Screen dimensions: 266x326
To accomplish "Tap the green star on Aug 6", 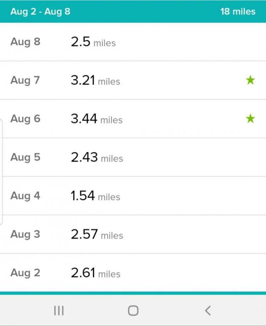I will 250,119.
